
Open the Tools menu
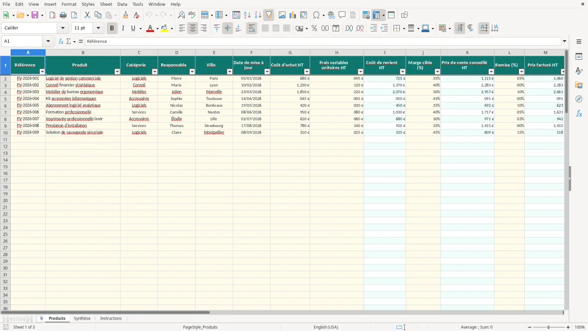[x=138, y=4]
